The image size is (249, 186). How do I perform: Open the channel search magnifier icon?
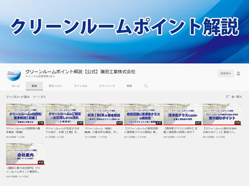146,86
